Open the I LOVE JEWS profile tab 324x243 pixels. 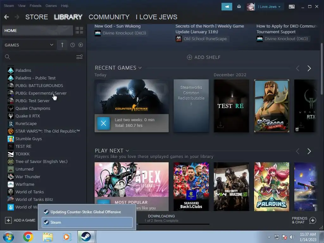156,17
